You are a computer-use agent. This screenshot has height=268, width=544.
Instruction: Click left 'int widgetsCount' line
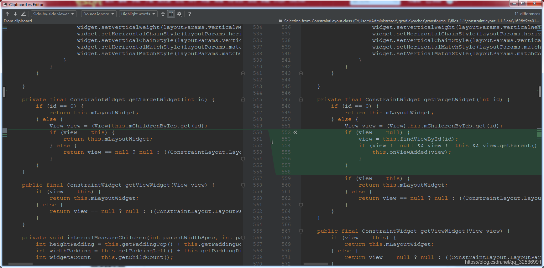104,257
